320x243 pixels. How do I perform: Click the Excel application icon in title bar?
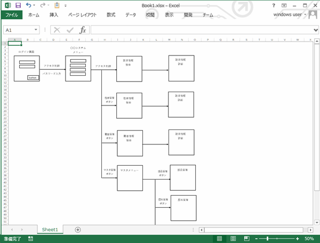(x=8, y=5)
